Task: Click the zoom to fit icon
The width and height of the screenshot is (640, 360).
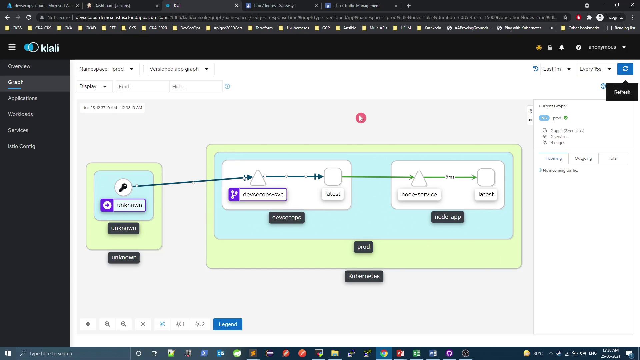Action: (x=143, y=324)
